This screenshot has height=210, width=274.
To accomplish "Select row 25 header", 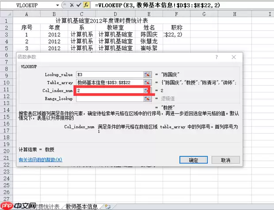I will (7, 185).
